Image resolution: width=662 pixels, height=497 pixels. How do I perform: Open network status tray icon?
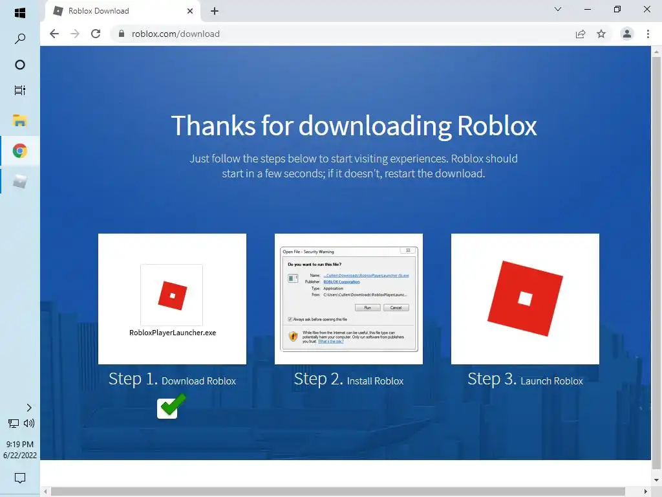click(x=14, y=423)
